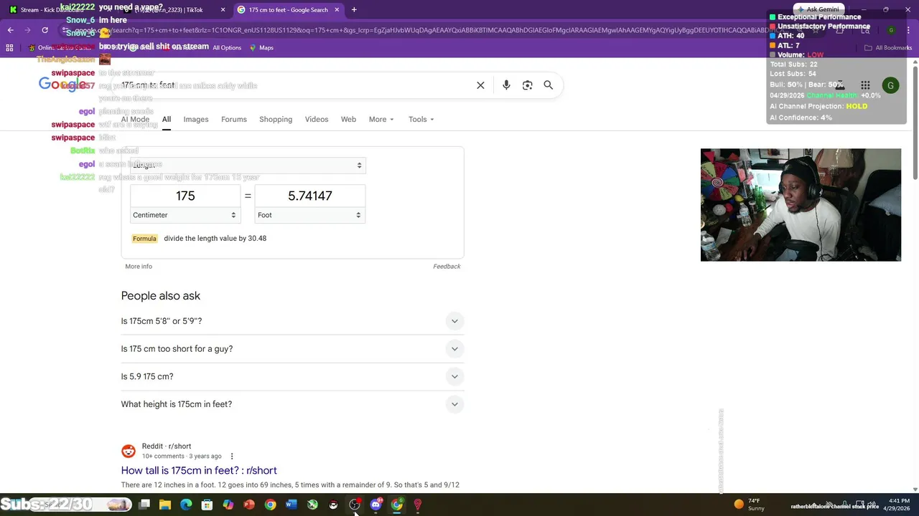Open the Centimeter unit dropdown
Image resolution: width=919 pixels, height=516 pixels.
pyautogui.click(x=185, y=215)
